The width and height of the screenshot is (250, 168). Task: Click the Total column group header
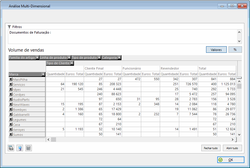pos(217,68)
